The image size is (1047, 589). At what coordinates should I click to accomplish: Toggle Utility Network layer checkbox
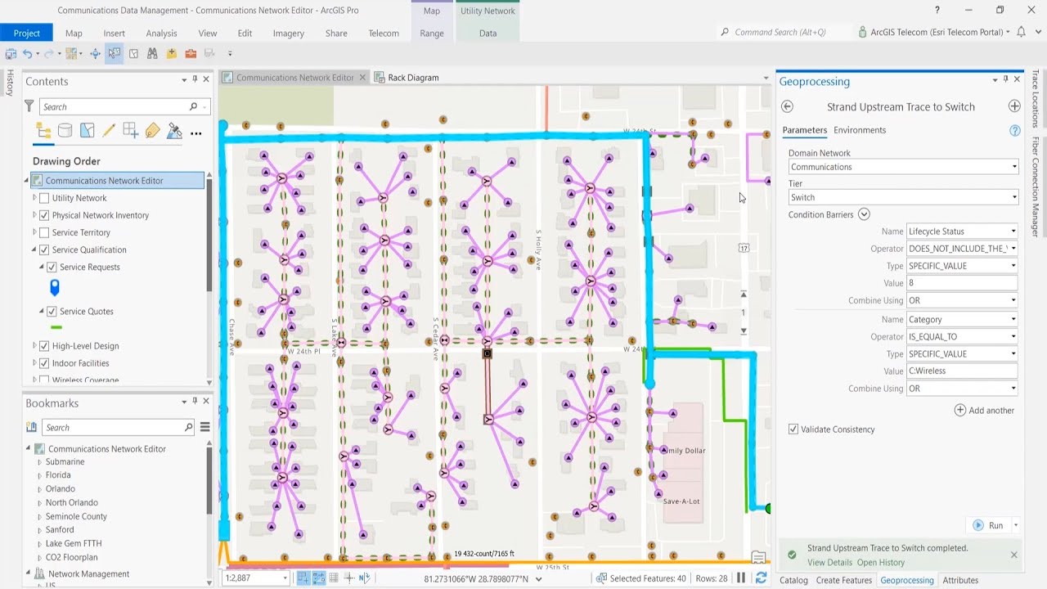pos(44,198)
